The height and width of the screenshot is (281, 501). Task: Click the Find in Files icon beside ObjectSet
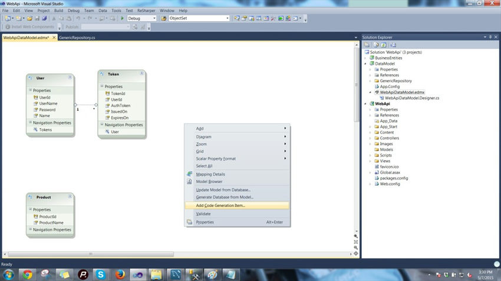click(164, 18)
